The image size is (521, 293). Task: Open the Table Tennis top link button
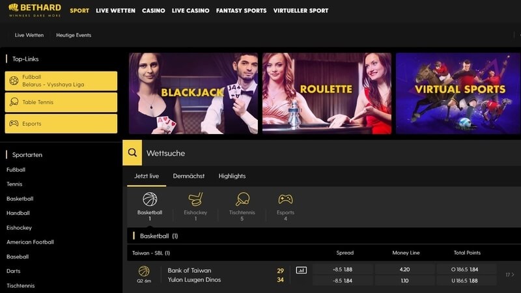(x=61, y=102)
